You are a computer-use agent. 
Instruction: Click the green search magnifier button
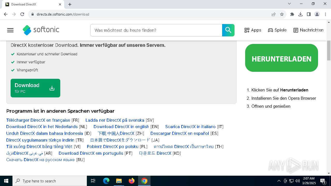coord(228,30)
